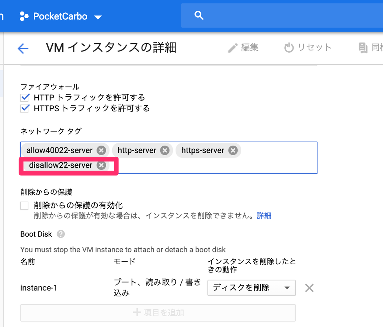Click the ネットワーク タグ label
Image resolution: width=383 pixels, height=327 pixels.
pyautogui.click(x=51, y=131)
